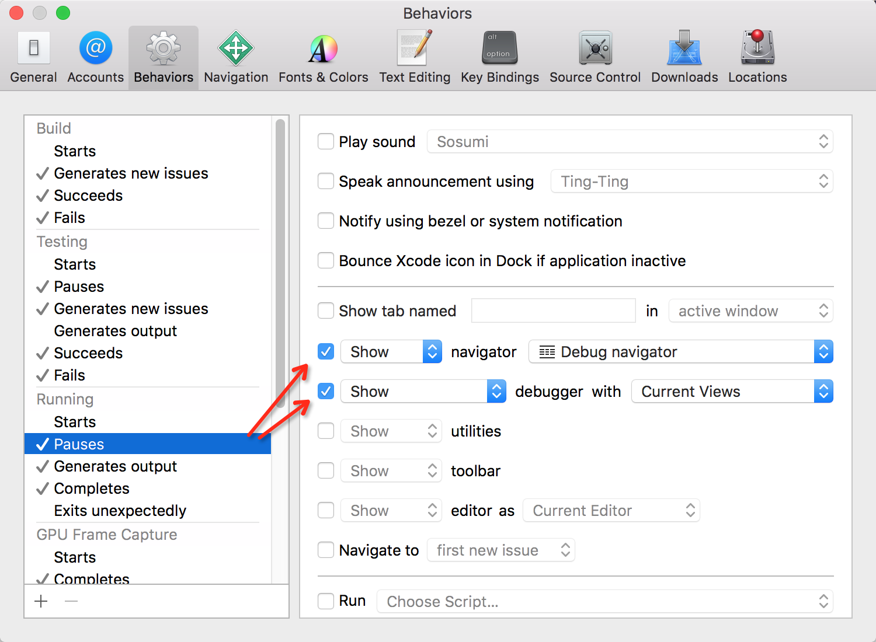Uncheck the Show navigator checkbox
This screenshot has width=876, height=642.
click(326, 351)
